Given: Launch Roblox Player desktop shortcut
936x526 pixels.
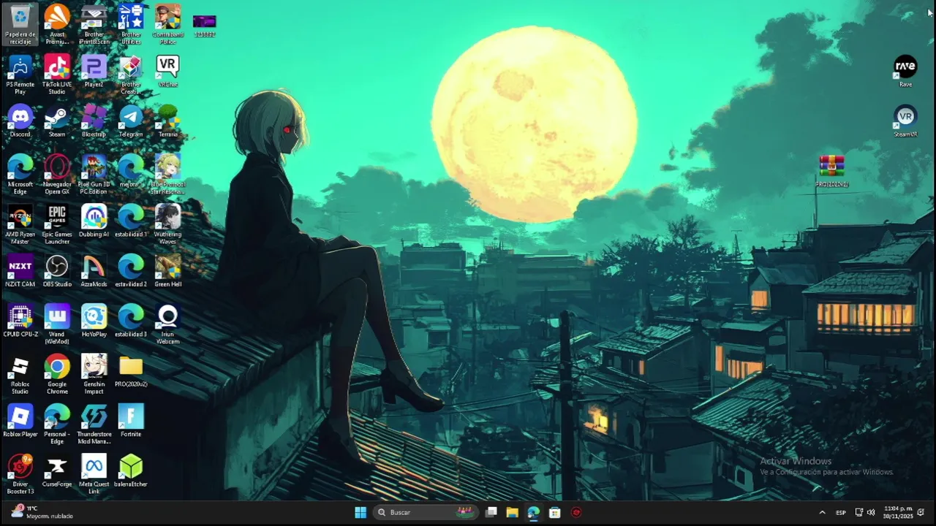Looking at the screenshot, I should coord(20,420).
